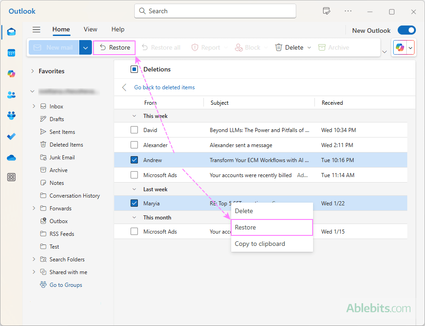Collapse the This week group
425x326 pixels.
(x=134, y=116)
